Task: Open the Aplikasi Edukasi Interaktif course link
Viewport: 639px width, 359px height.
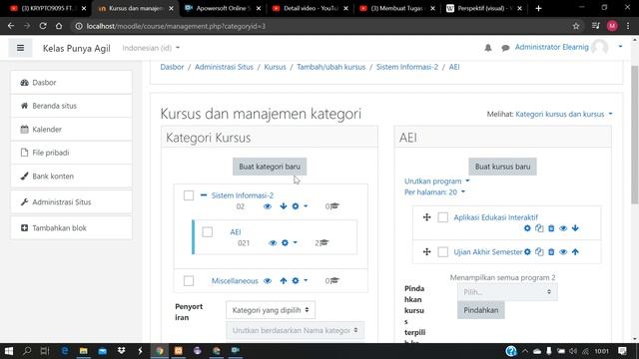Action: point(496,217)
